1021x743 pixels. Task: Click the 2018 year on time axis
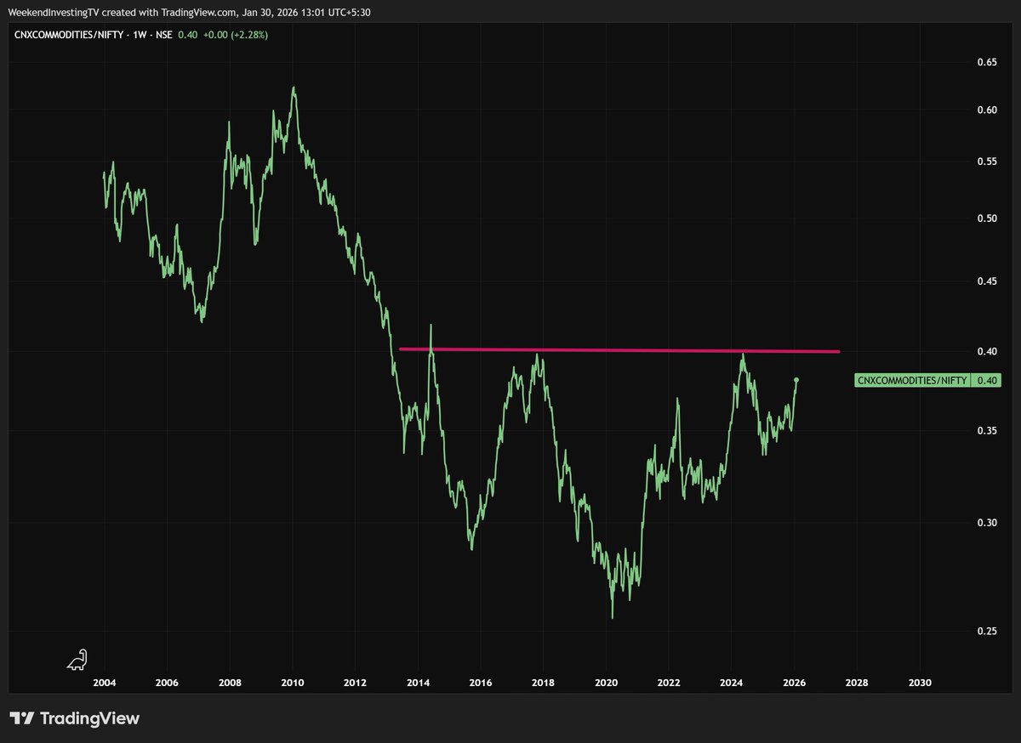[x=544, y=683]
